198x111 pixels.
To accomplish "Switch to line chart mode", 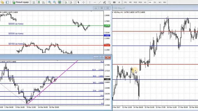I will [44, 2].
